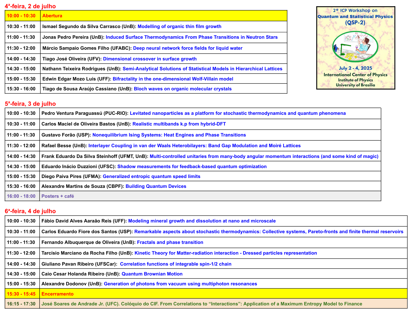
Task: Open 'Shadow measurements for feedback-based quantum optimization'
Action: 192,166
